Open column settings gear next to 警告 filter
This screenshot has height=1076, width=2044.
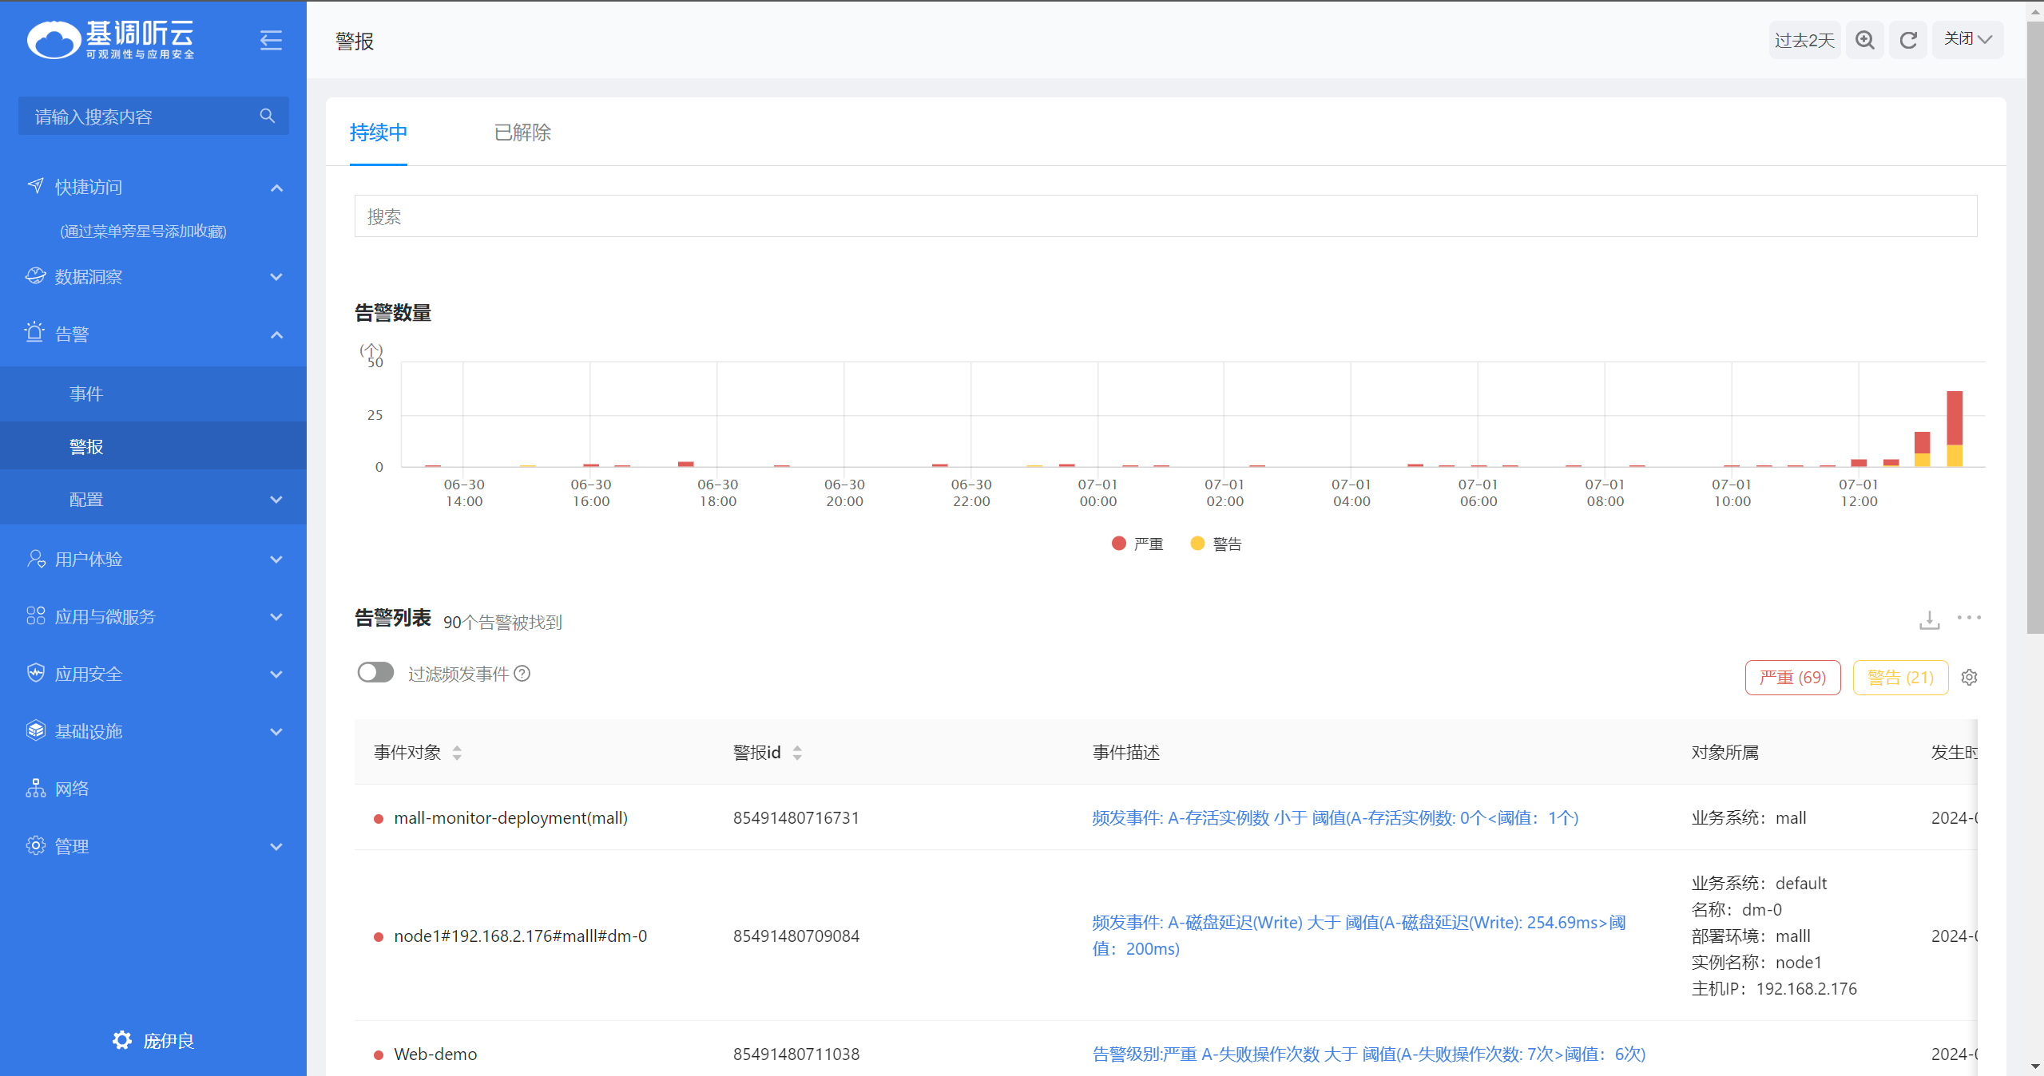click(x=1969, y=678)
